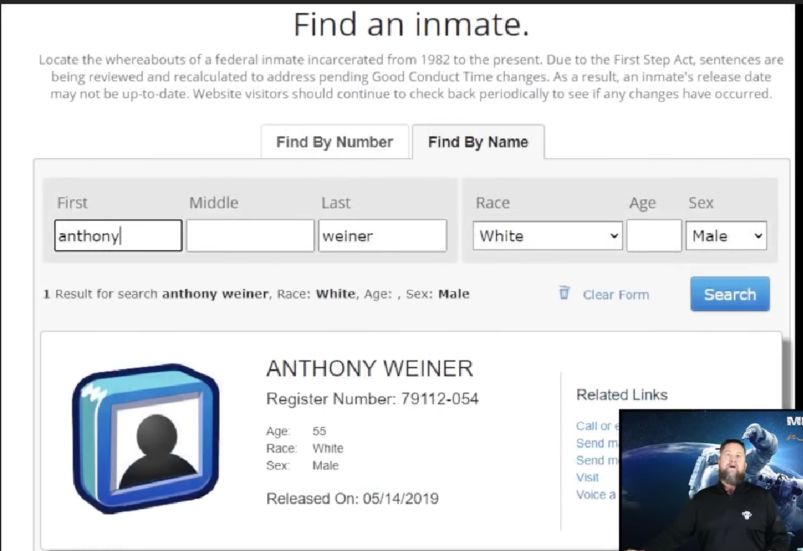Click the Released On: 05/14/2019 text
Screen dimensions: 803x551
point(353,498)
